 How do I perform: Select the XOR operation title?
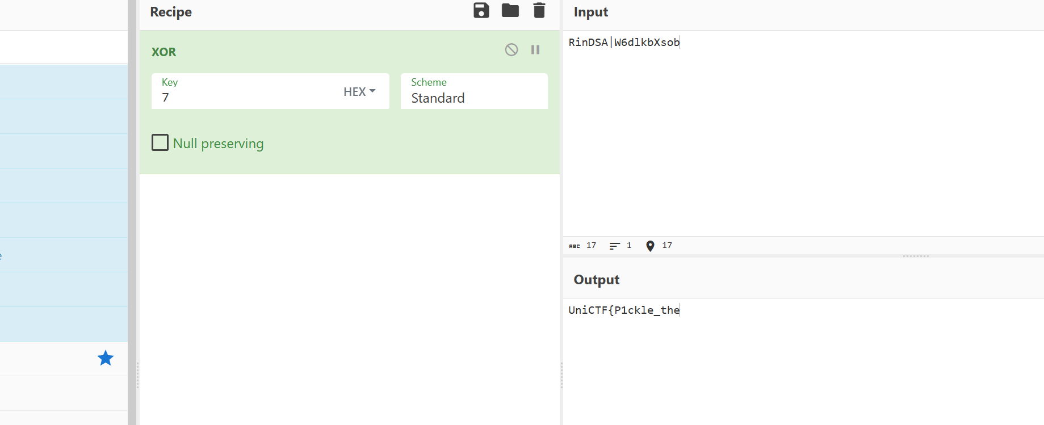pyautogui.click(x=163, y=52)
